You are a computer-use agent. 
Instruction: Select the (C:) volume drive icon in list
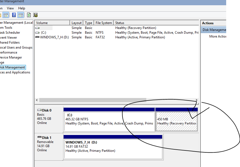pos(37,33)
